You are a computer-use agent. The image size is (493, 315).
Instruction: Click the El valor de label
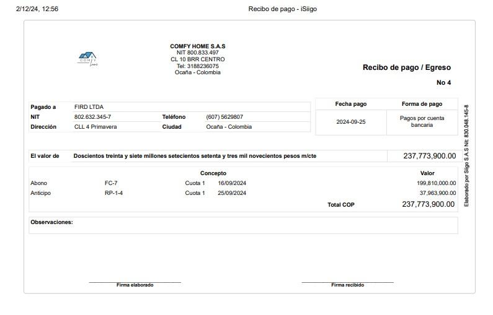point(45,156)
